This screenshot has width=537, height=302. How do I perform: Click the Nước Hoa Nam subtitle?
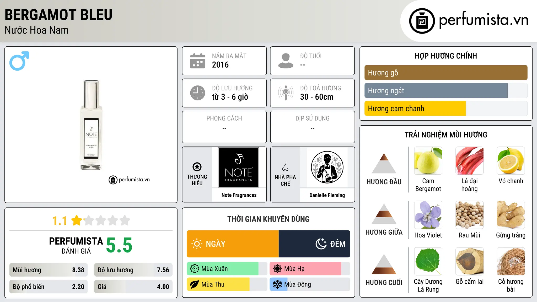tap(37, 30)
